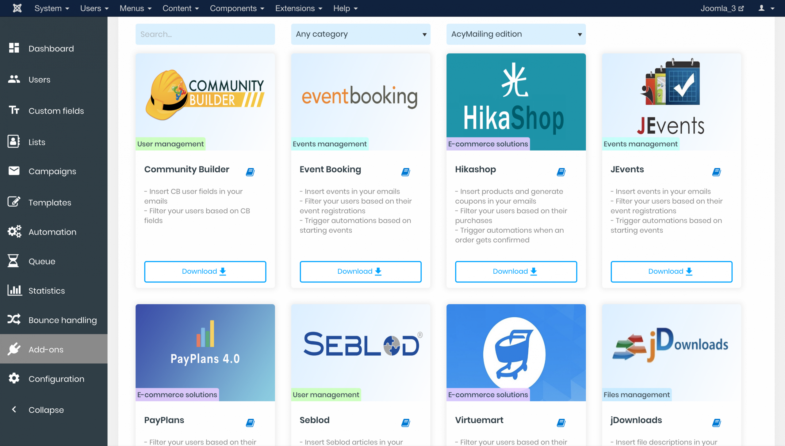Viewport: 785px width, 446px height.
Task: Select Campaigns in the sidebar
Action: click(x=52, y=171)
